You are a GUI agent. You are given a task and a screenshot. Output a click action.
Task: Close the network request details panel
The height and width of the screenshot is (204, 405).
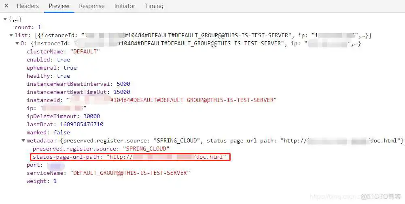[x=6, y=6]
